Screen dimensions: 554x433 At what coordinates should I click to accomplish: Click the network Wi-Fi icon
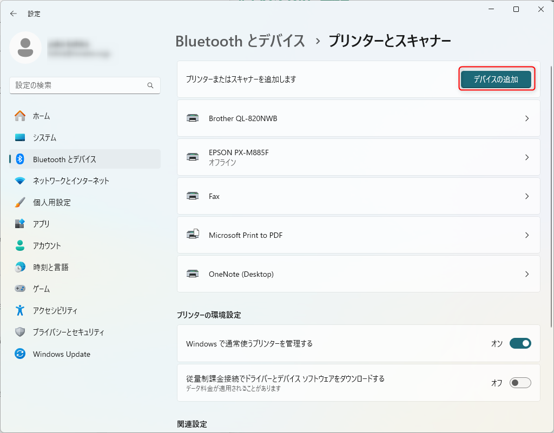[x=20, y=181]
